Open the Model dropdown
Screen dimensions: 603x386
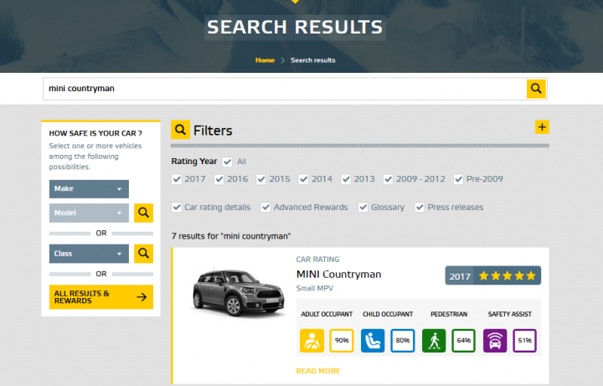(89, 213)
